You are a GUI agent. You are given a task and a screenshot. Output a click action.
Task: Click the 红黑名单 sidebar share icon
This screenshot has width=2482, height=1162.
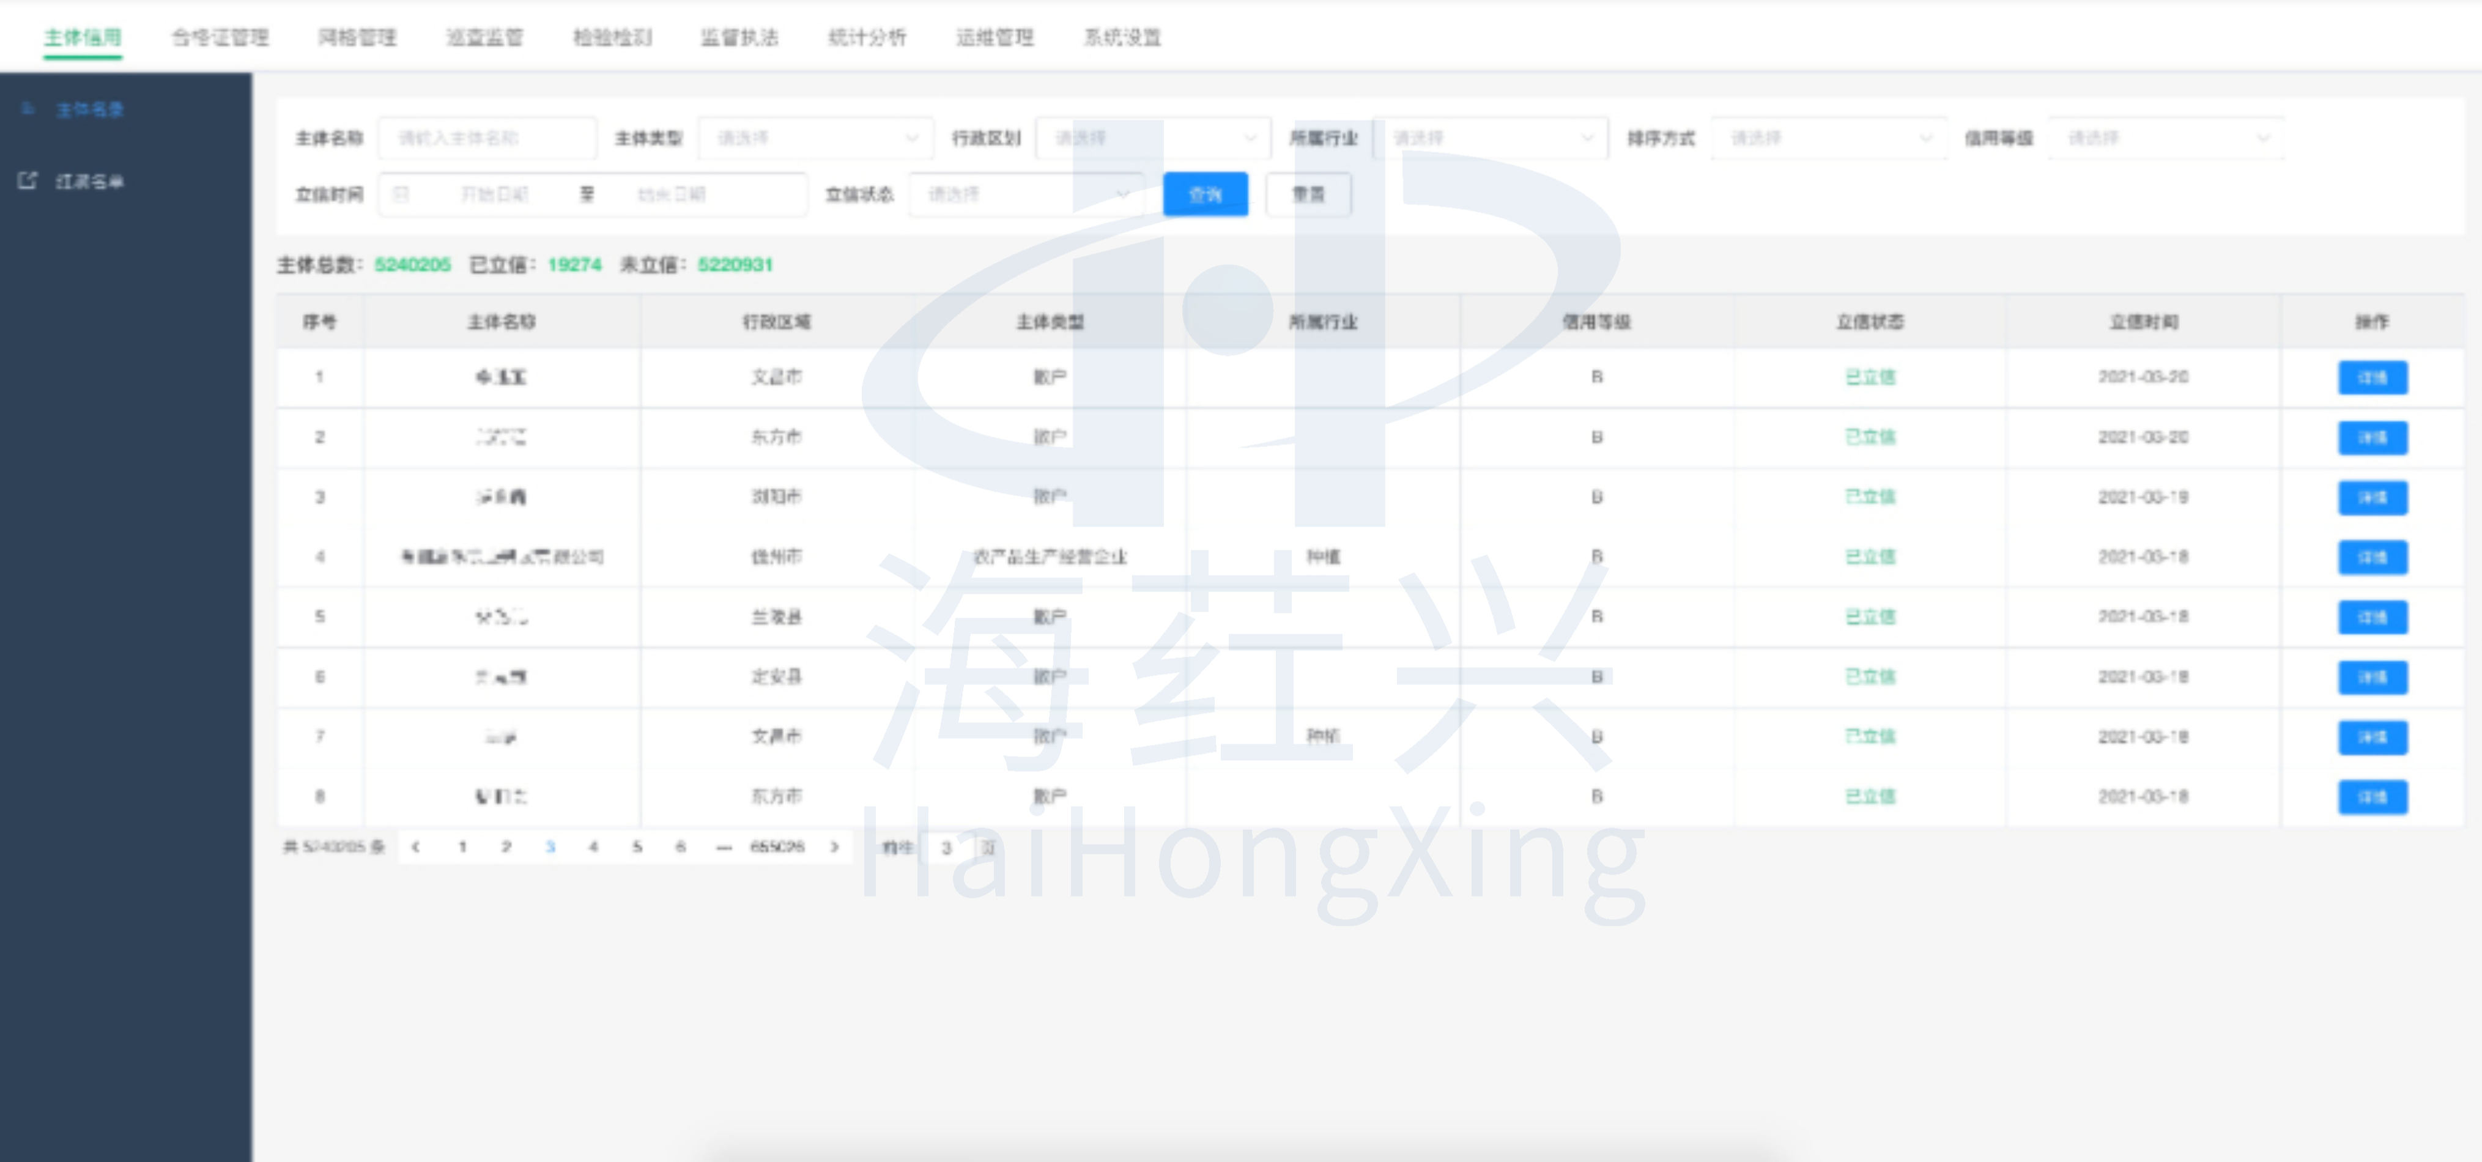28,180
